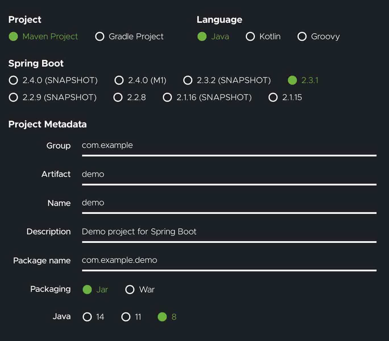389x341 pixels.
Task: Choose Groovy language option
Action: click(302, 36)
